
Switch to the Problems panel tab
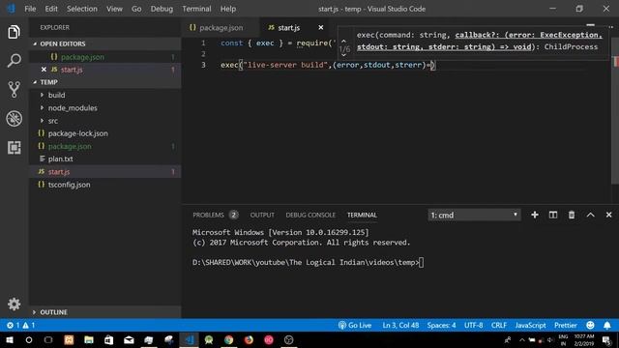pos(216,215)
